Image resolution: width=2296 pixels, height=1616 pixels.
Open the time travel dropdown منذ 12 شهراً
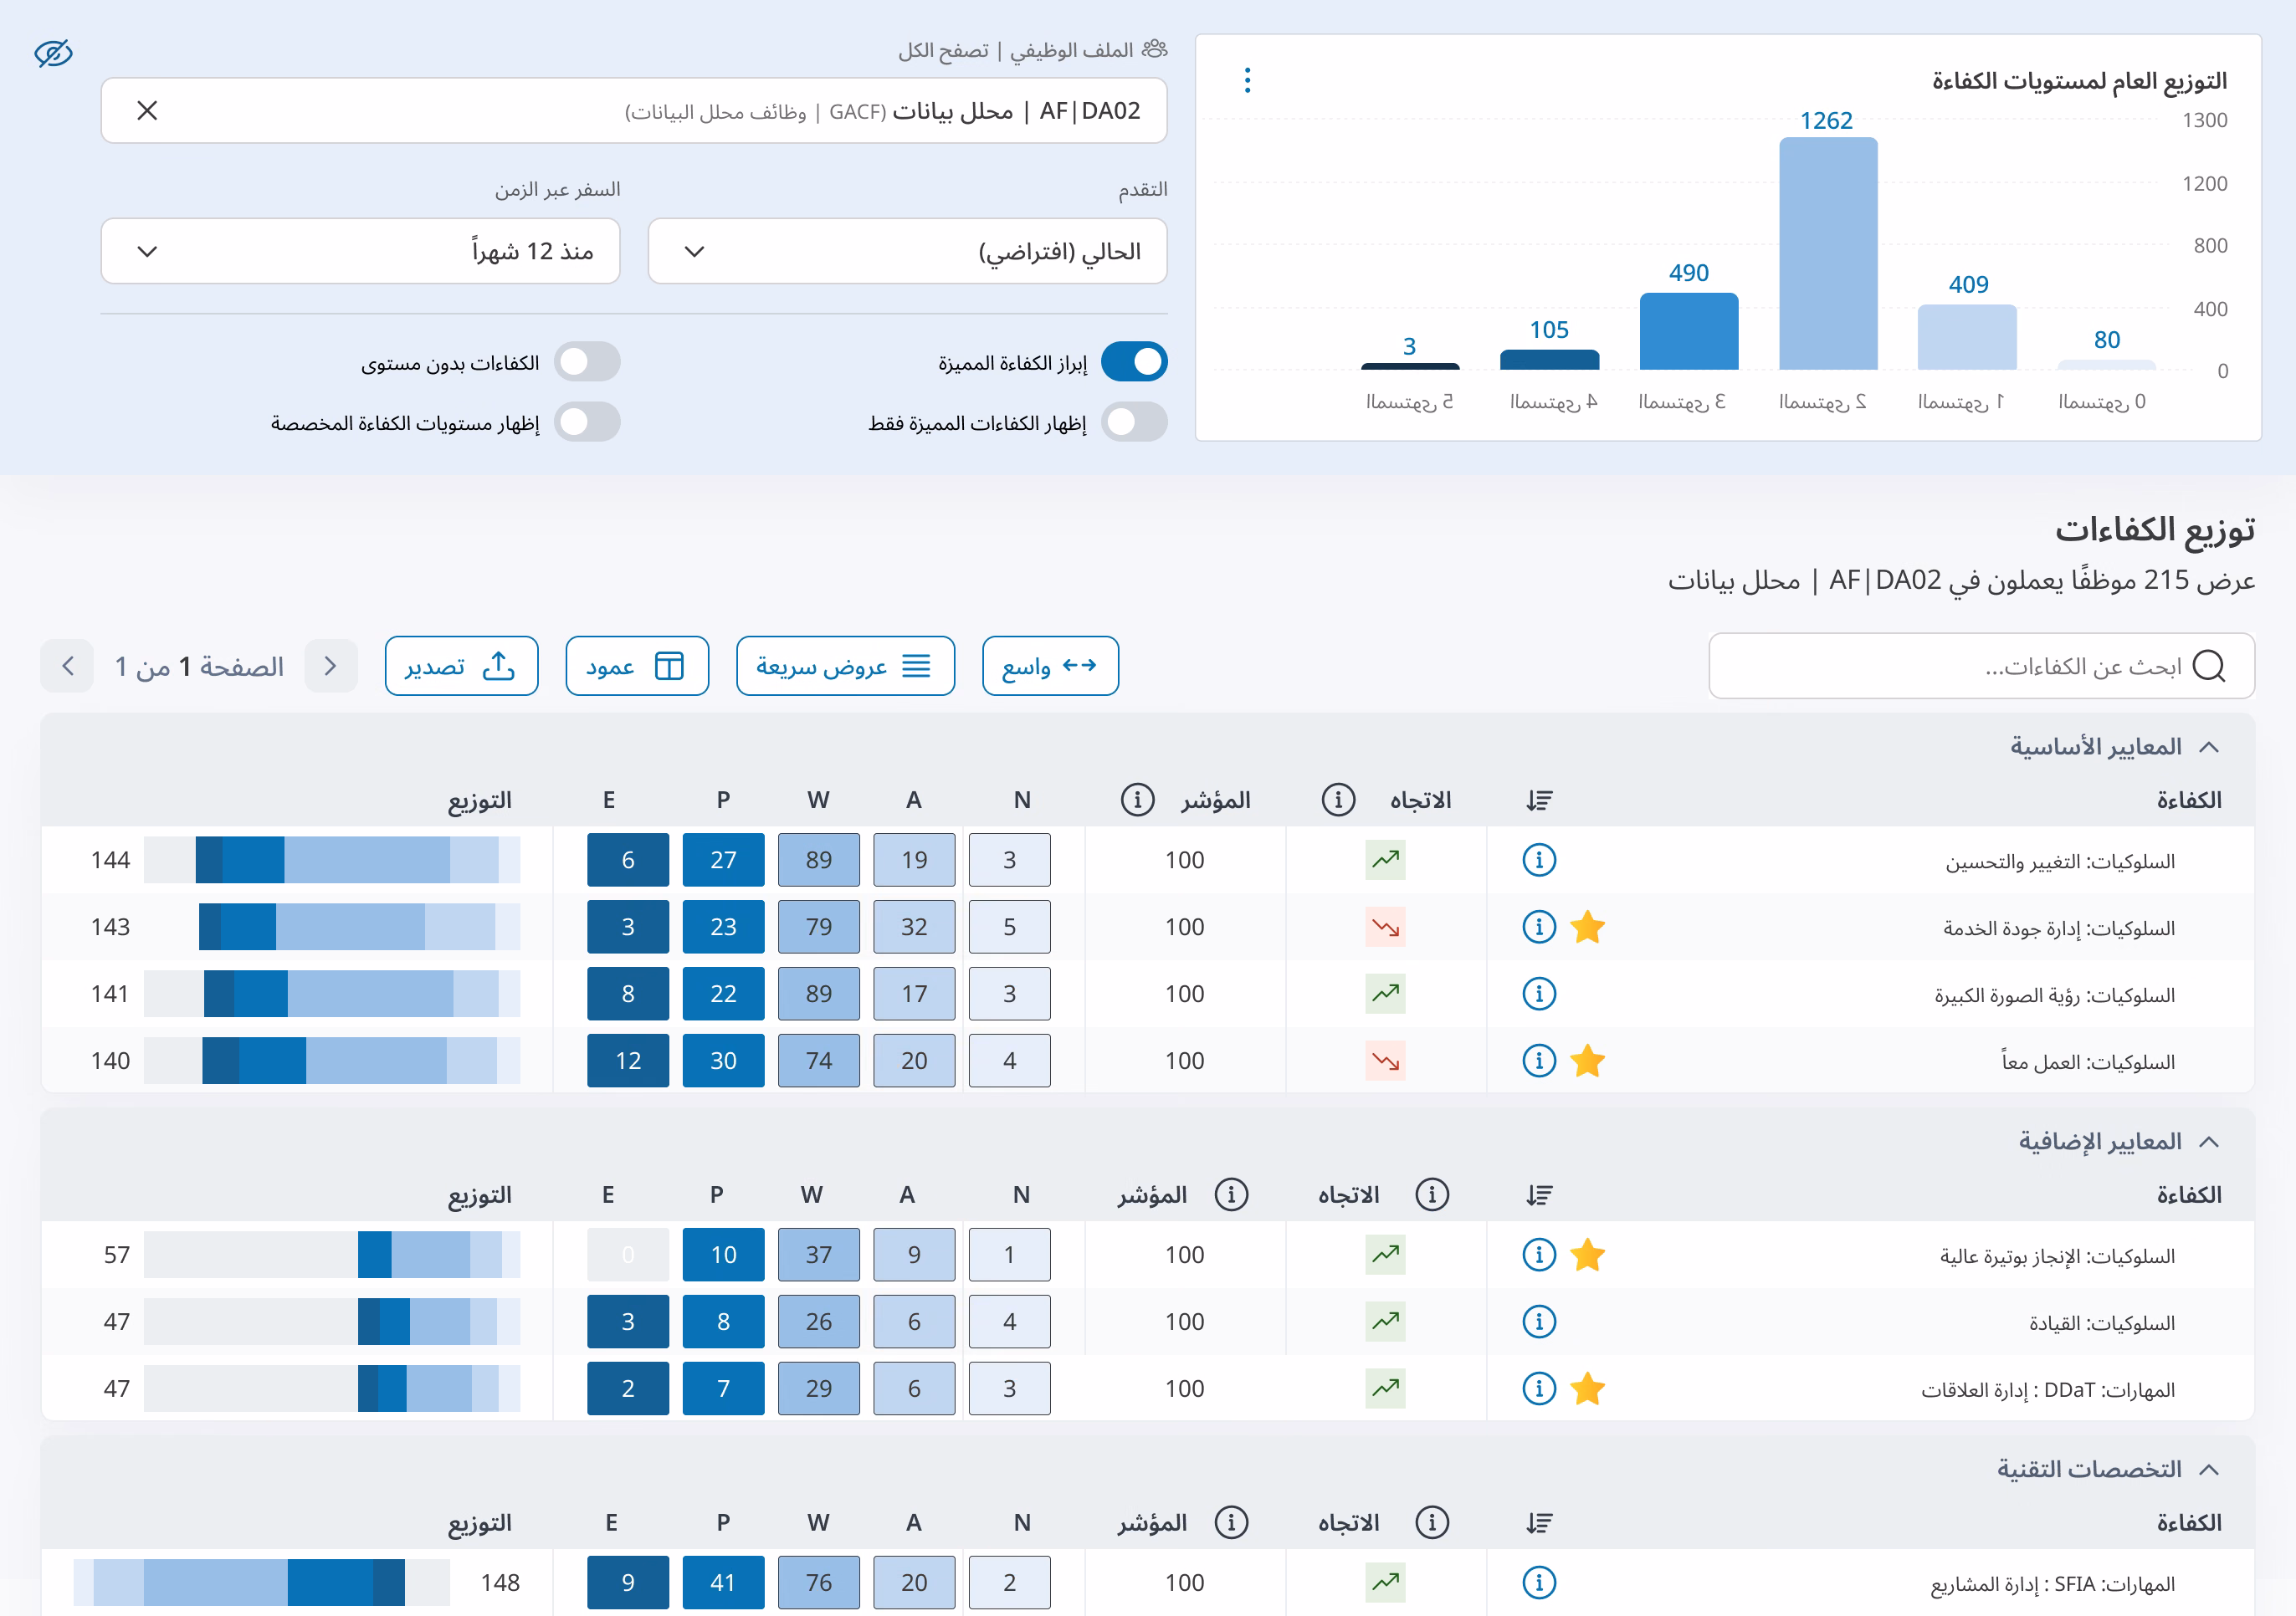[360, 251]
